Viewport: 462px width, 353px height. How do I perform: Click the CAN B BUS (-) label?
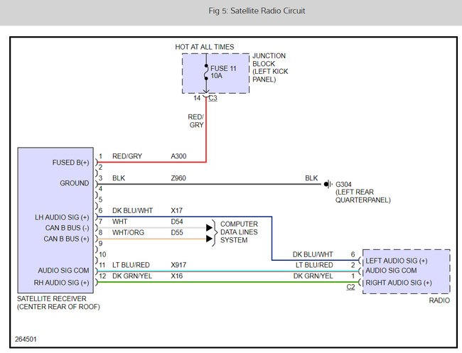pos(68,228)
